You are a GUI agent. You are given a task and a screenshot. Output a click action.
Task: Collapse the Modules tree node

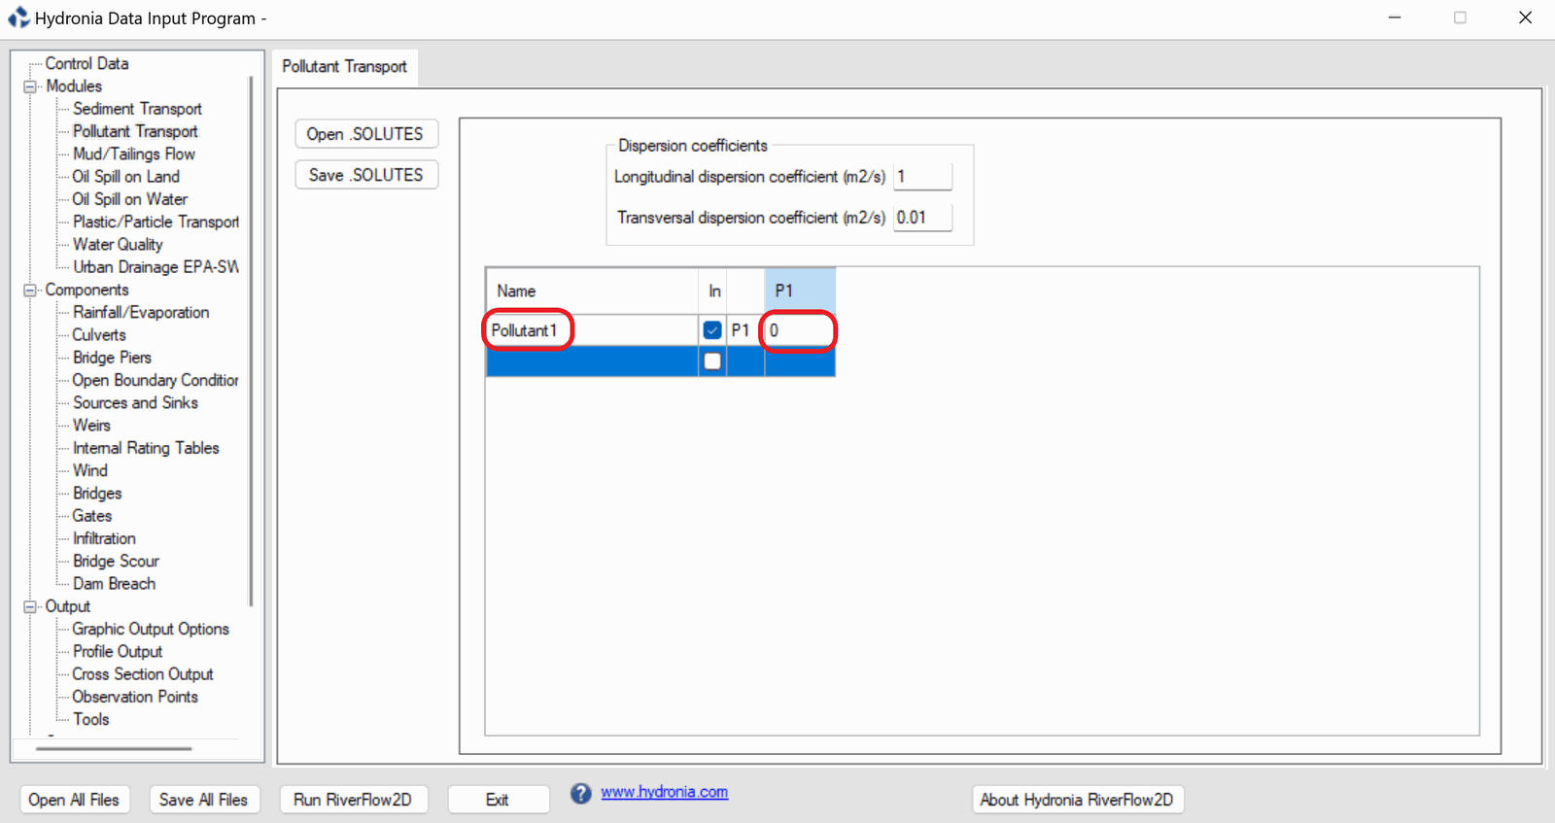coord(30,86)
